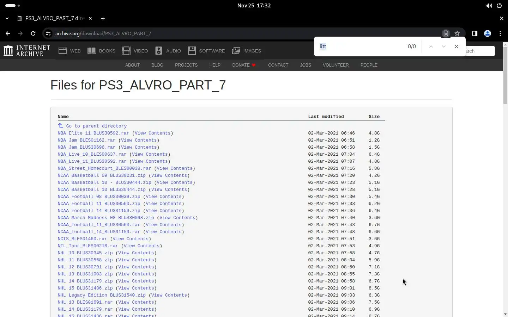Open the Video section
The image size is (508, 317).
[x=135, y=51]
